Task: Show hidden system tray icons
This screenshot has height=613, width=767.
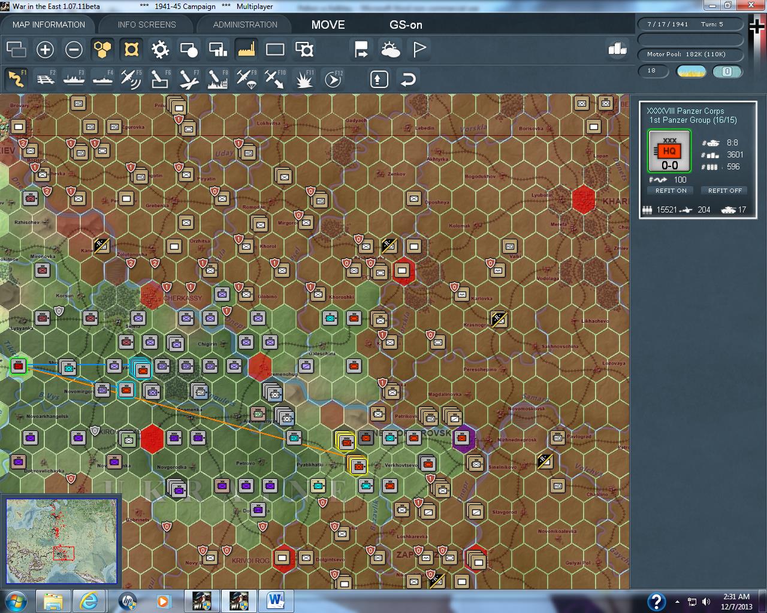Action: tap(677, 602)
